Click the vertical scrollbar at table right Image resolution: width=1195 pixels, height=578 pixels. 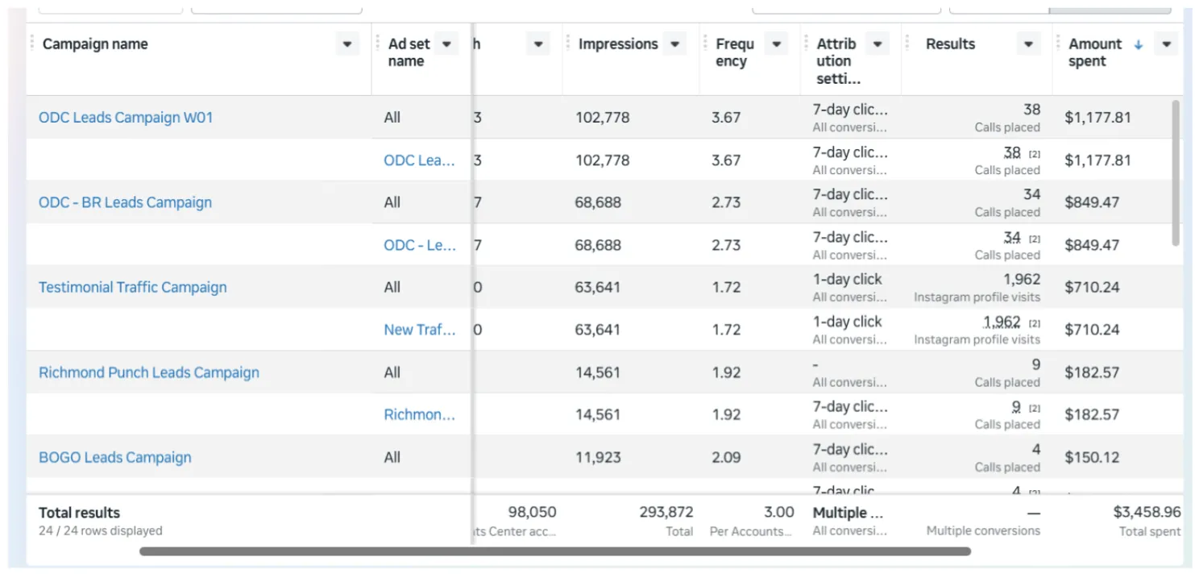point(1176,173)
